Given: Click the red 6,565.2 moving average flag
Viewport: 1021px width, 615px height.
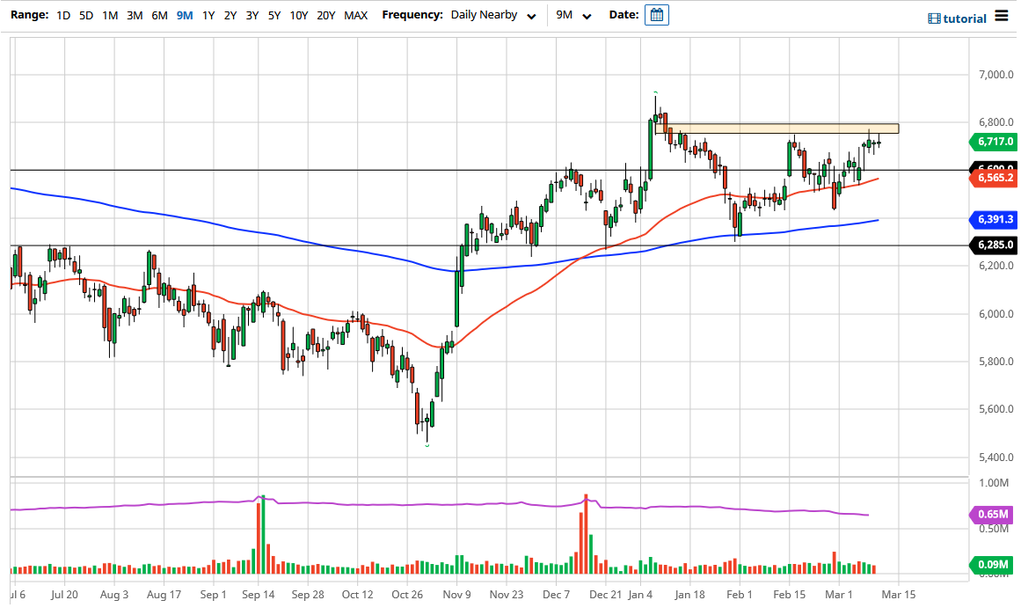Looking at the screenshot, I should [995, 178].
